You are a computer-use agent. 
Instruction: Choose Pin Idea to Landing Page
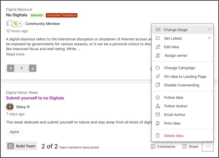182,76
